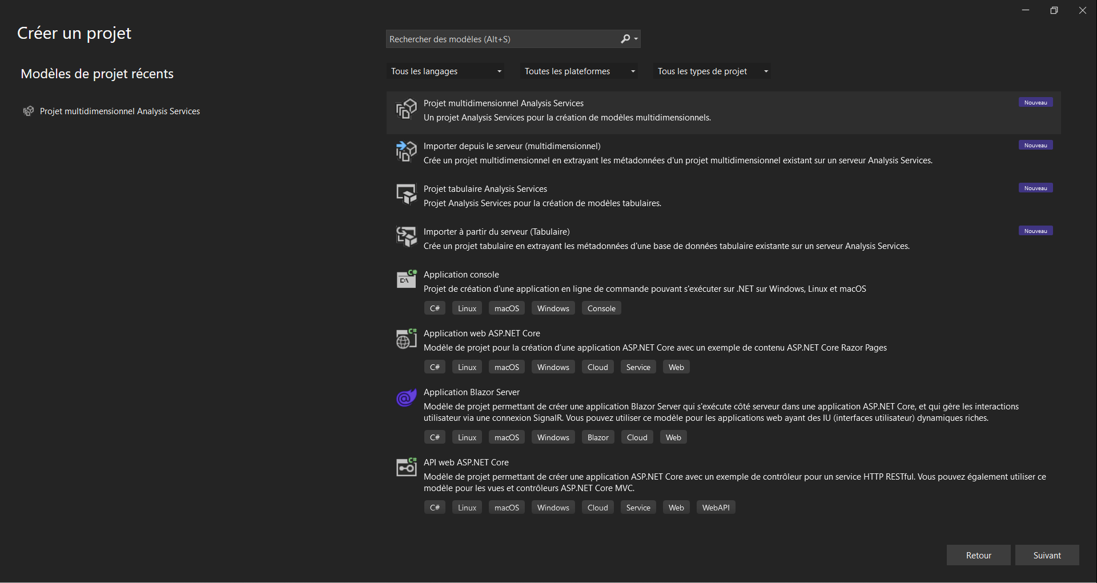Select API web ASP.NET Core template title
The width and height of the screenshot is (1097, 583).
point(466,463)
